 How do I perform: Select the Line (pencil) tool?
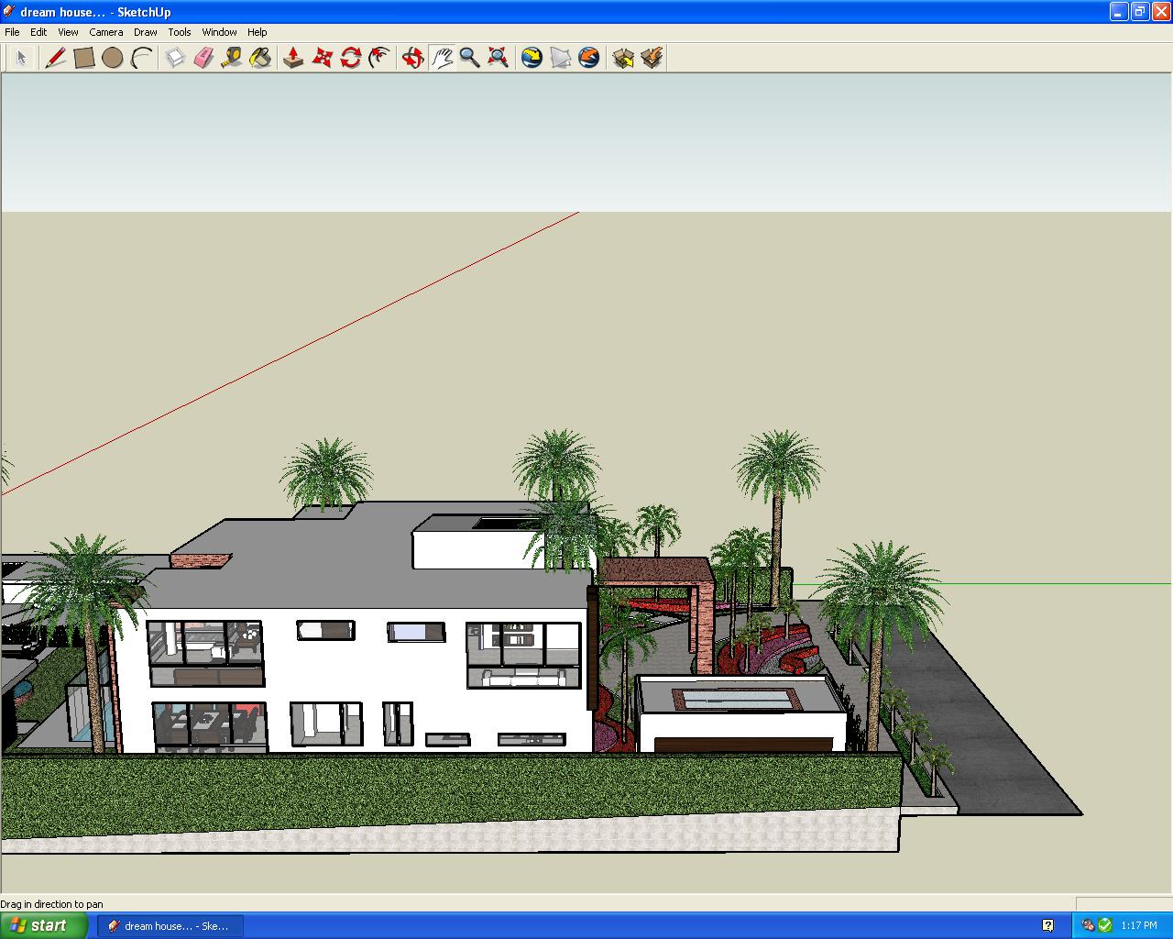(x=54, y=57)
